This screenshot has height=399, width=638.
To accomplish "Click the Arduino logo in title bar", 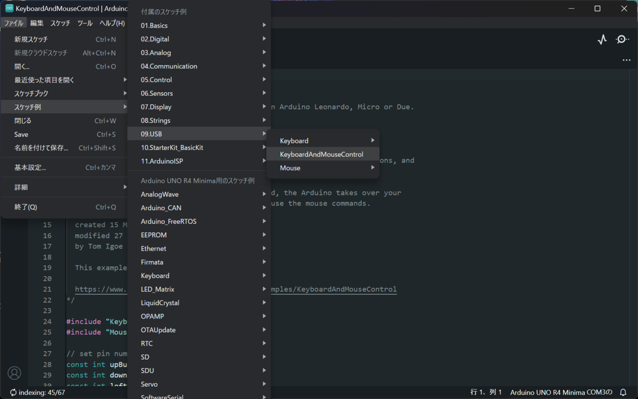I will (9, 9).
